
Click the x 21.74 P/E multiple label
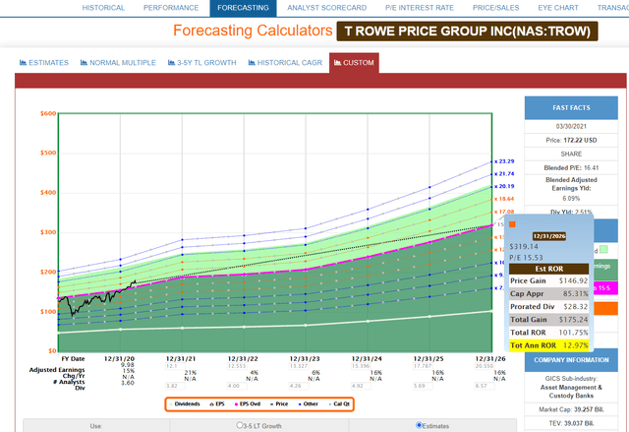point(504,173)
